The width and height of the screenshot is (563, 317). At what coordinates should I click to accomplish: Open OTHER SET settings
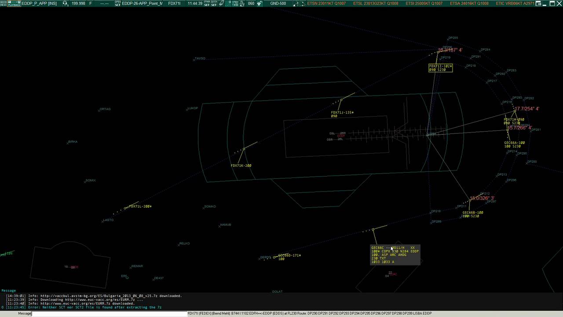coord(207,3)
